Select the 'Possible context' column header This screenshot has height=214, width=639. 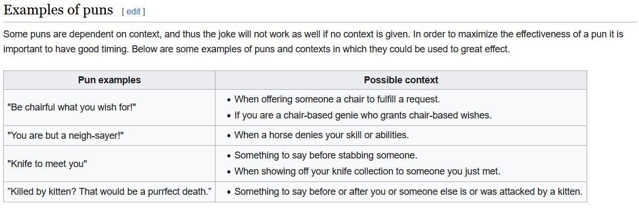tap(401, 80)
